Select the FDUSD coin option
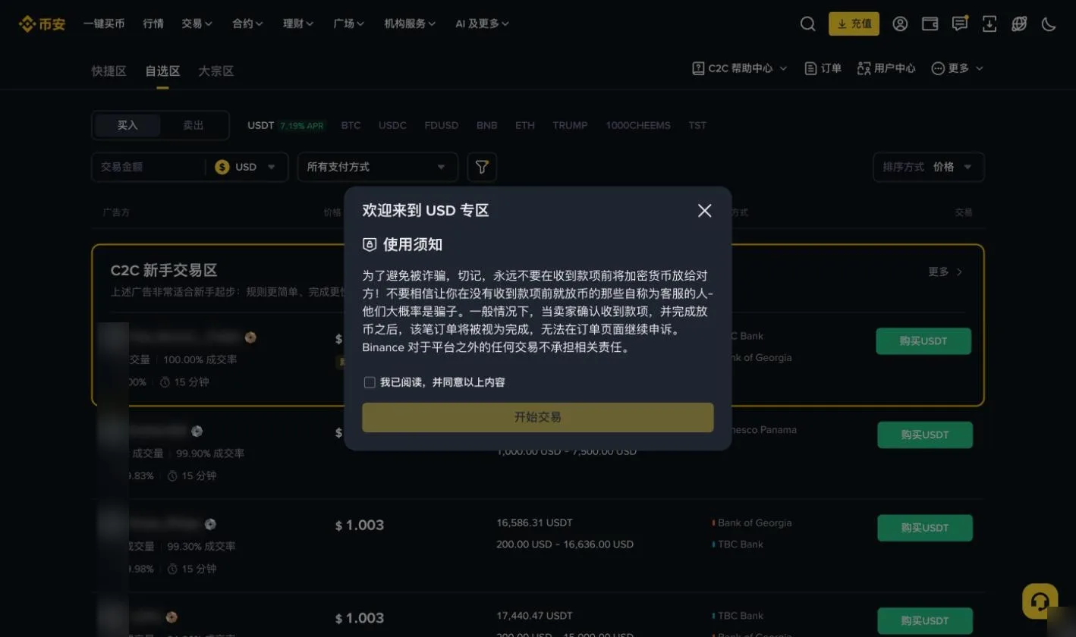 pos(442,125)
